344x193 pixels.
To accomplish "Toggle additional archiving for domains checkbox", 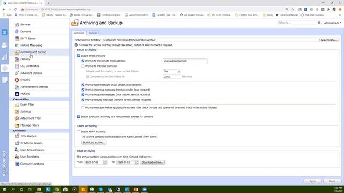I will [x=78, y=117].
